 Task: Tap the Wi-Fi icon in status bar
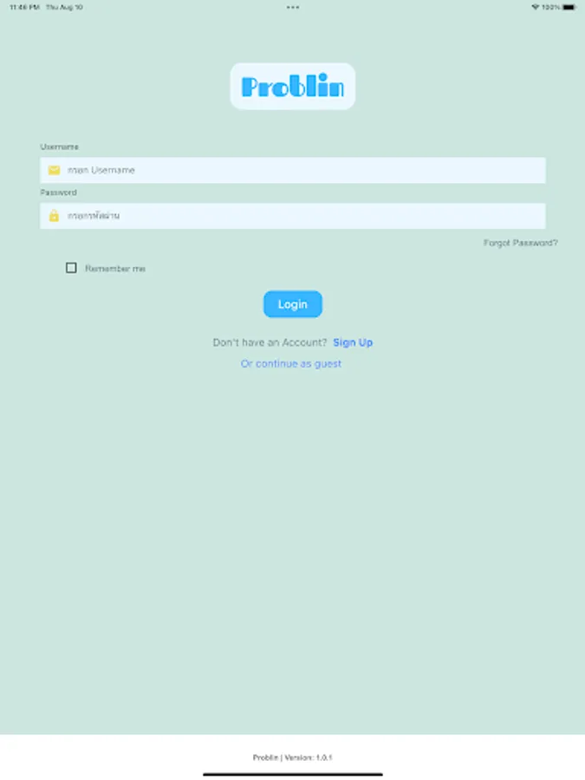click(536, 7)
